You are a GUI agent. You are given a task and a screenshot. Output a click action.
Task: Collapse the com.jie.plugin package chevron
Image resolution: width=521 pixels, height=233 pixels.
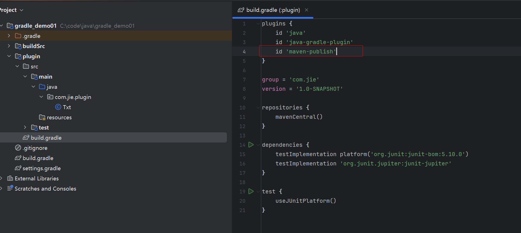41,97
